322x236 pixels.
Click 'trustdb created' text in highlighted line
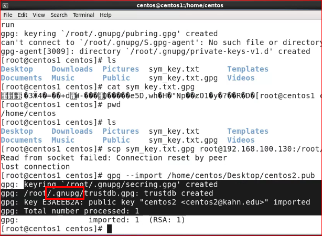coord(178,194)
